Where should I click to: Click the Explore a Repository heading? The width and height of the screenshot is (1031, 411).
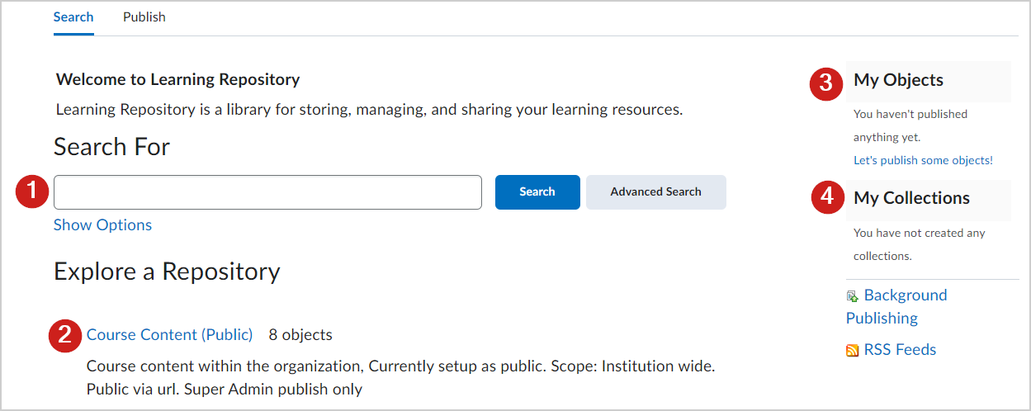(167, 272)
